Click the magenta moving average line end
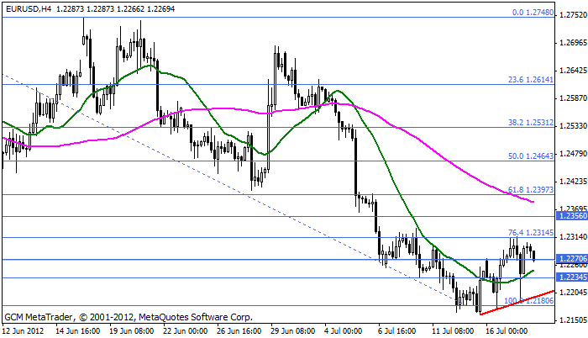 (532, 202)
